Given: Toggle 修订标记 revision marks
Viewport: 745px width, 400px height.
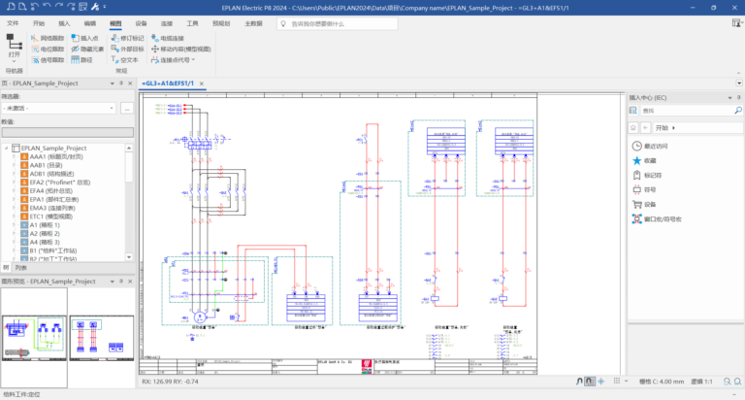Looking at the screenshot, I should (x=127, y=38).
